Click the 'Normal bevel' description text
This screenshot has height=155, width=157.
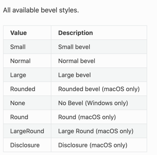(x=77, y=61)
